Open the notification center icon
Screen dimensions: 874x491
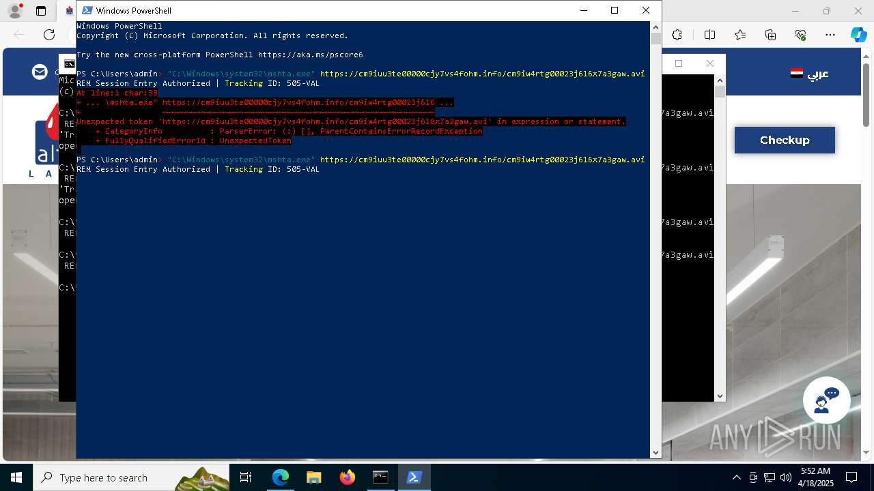851,477
